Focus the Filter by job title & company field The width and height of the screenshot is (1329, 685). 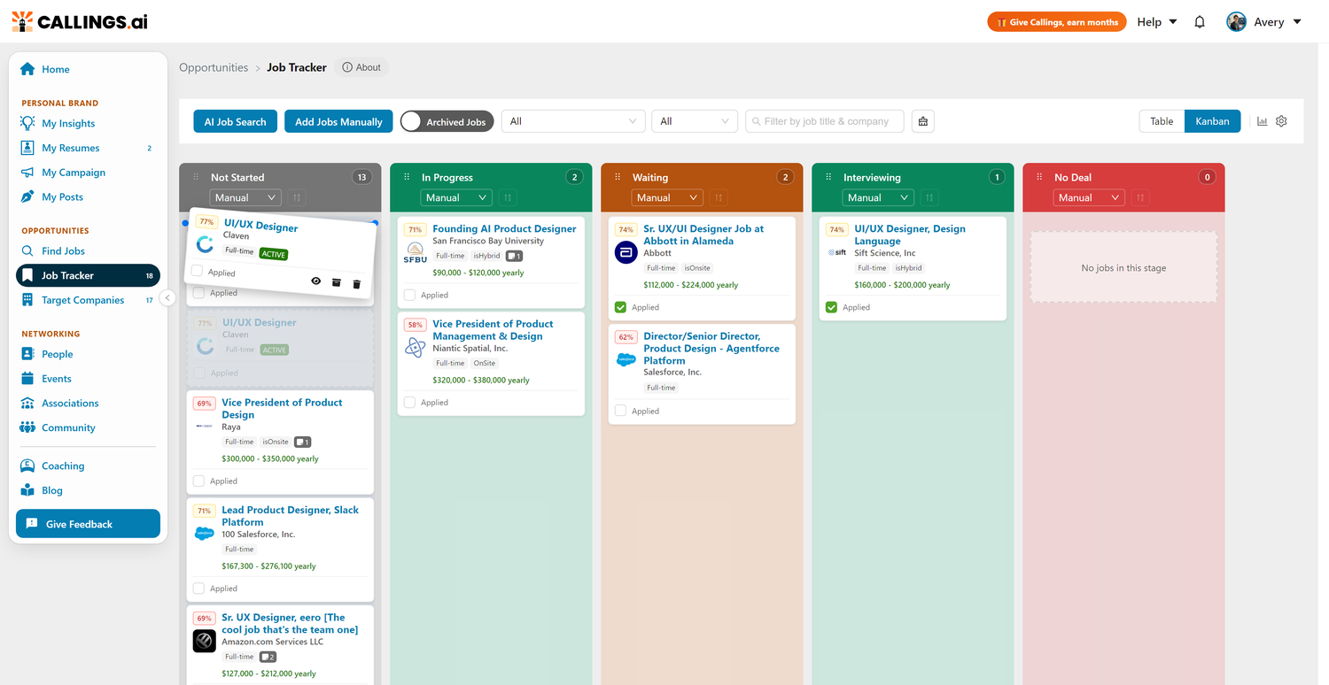click(x=825, y=121)
